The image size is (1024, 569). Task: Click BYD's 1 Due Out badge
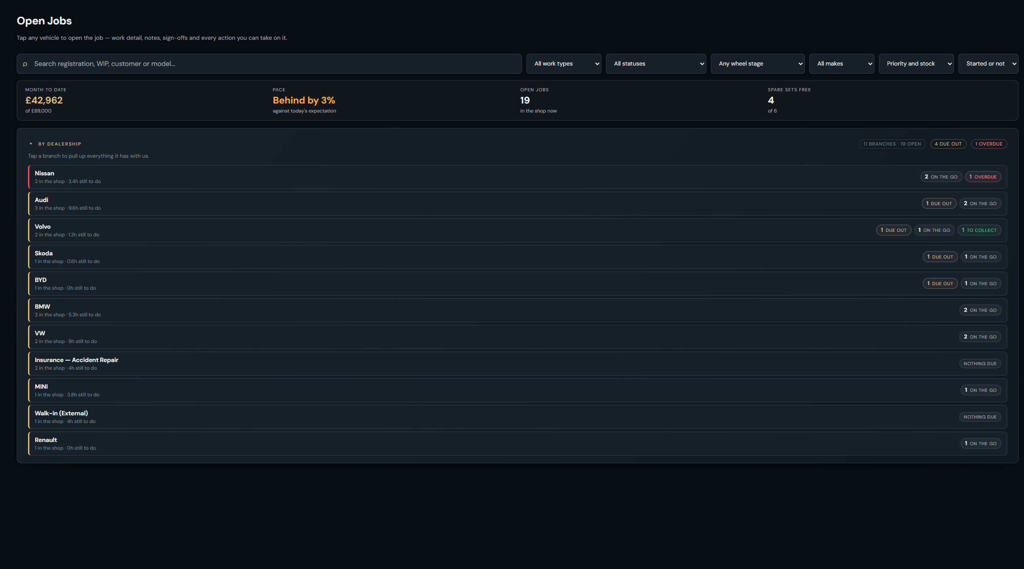tap(940, 283)
